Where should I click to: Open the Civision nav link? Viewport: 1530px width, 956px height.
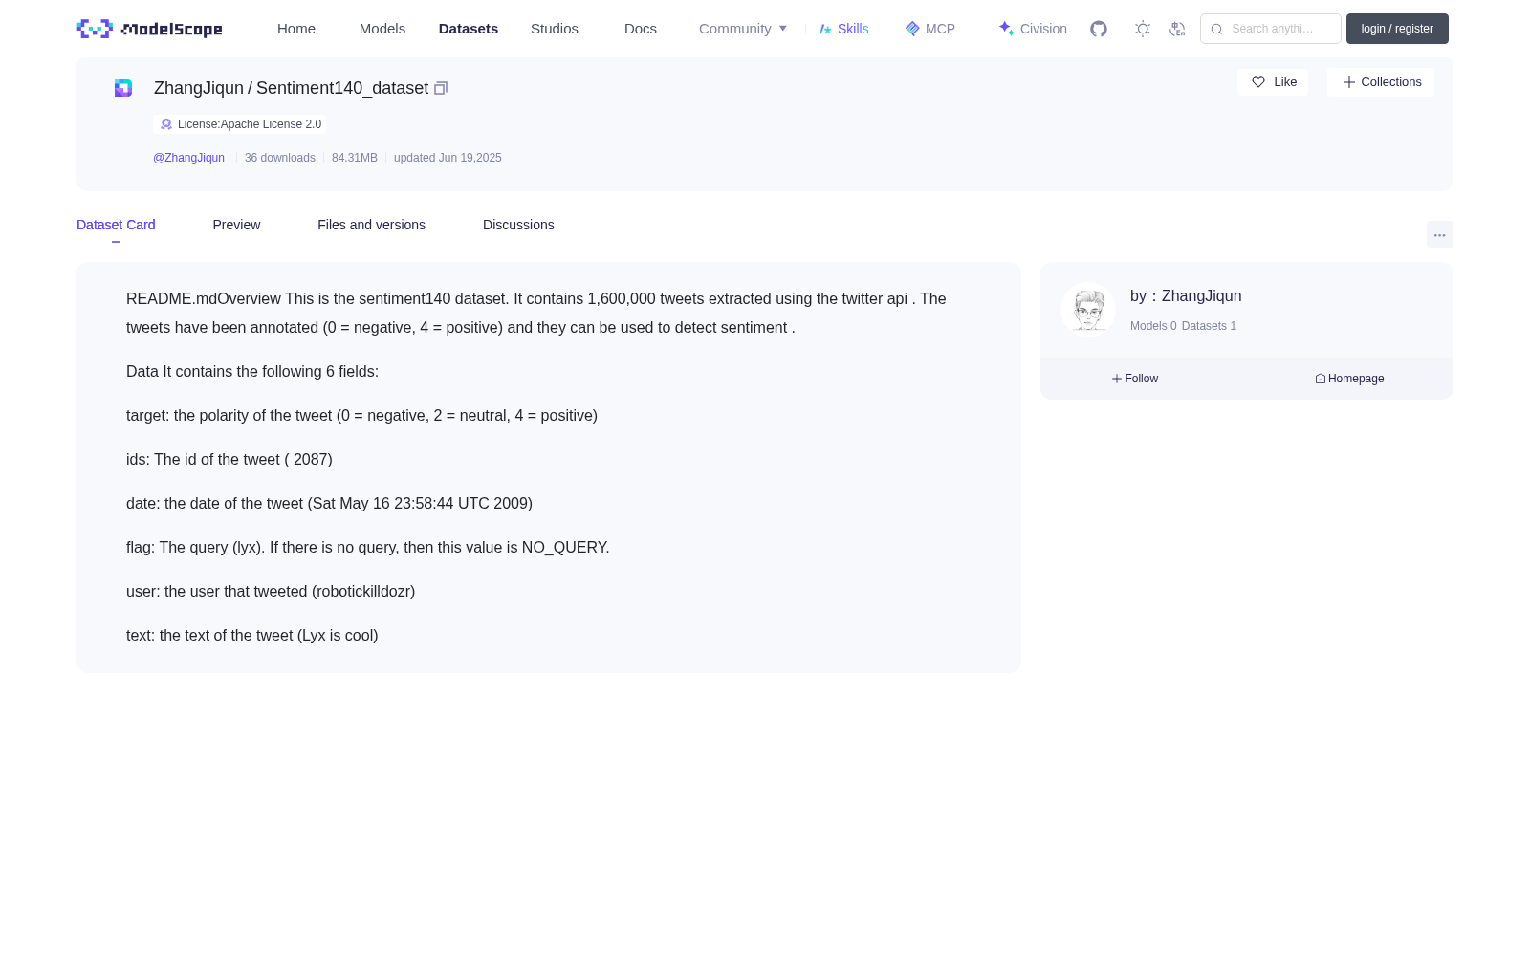1033,29
